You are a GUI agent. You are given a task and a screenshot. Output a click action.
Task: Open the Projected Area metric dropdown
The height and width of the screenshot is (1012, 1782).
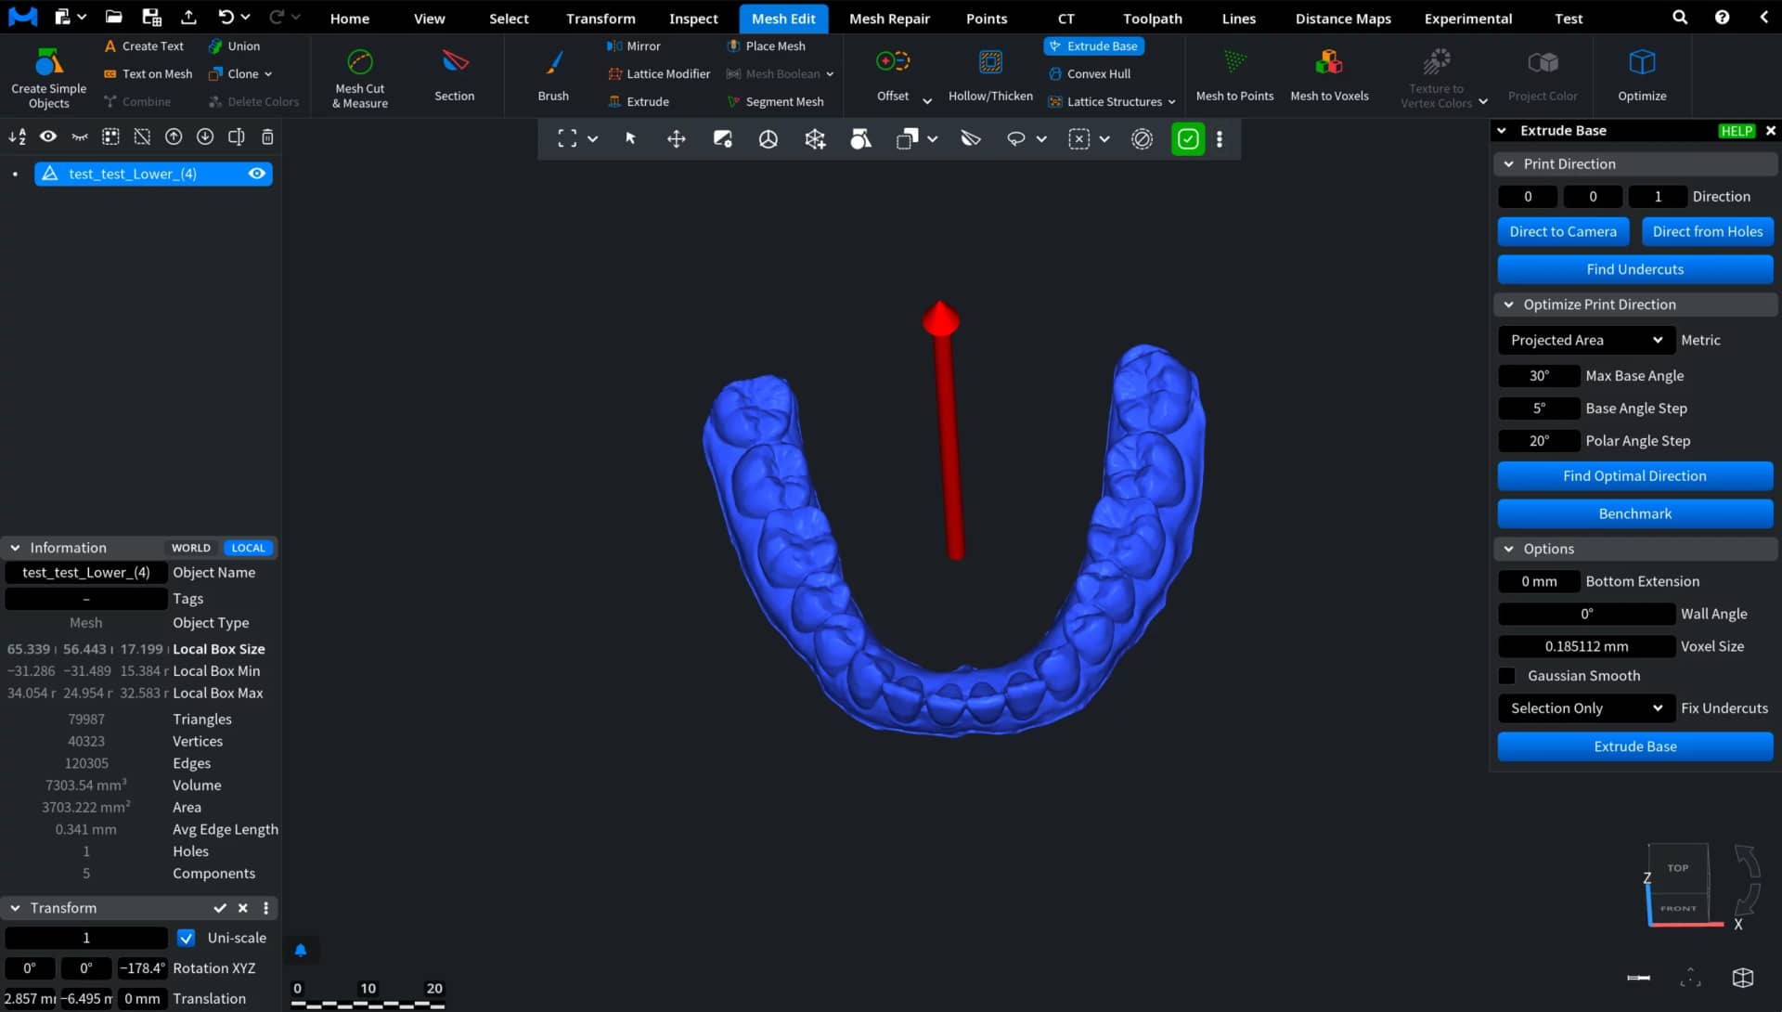(x=1586, y=340)
